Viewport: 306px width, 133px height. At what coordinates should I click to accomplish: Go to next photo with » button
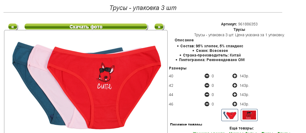[x=159, y=27]
